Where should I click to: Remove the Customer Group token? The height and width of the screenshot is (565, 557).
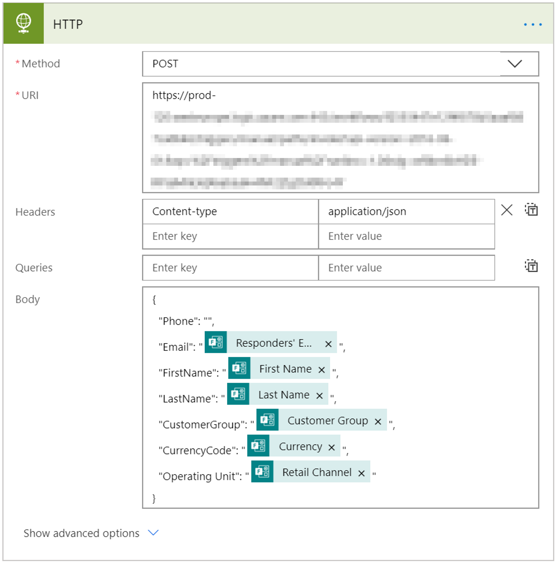[378, 421]
